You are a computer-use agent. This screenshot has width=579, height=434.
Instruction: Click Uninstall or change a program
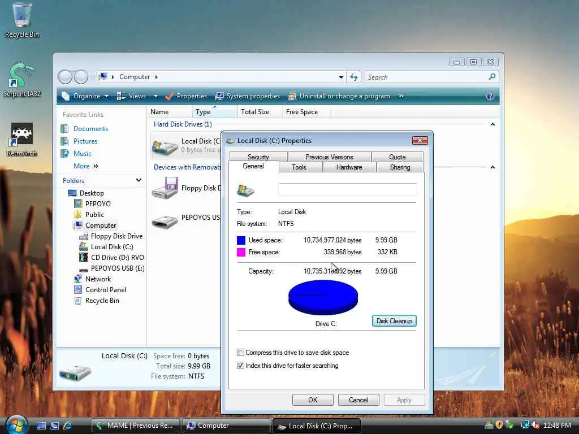[x=339, y=96]
